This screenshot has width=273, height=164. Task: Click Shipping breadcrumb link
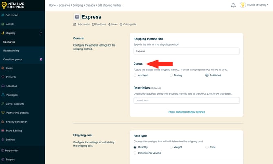pos(78,5)
